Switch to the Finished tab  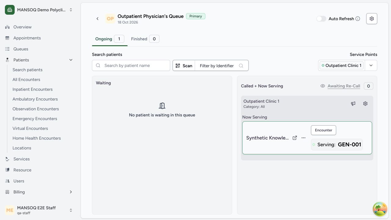pyautogui.click(x=145, y=39)
